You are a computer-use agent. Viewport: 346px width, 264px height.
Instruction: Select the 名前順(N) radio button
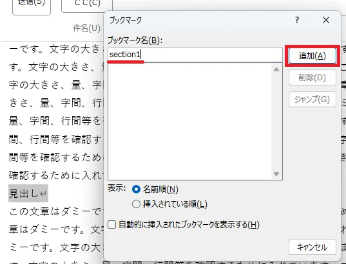(x=136, y=189)
